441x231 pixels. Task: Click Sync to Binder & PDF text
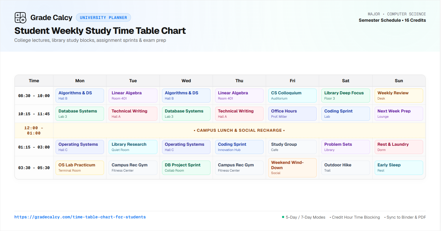coord(406,217)
